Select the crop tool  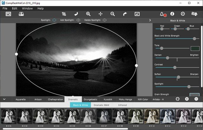64,14
